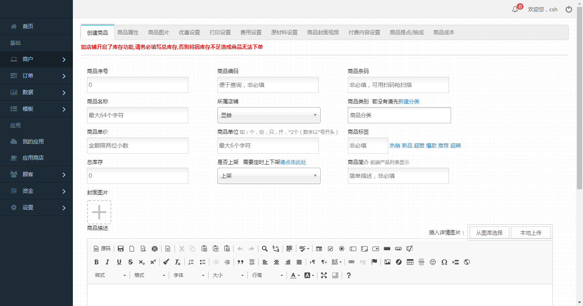Insert a radio button form element in editor
Viewport: 583px width, 306px height.
pos(342,249)
